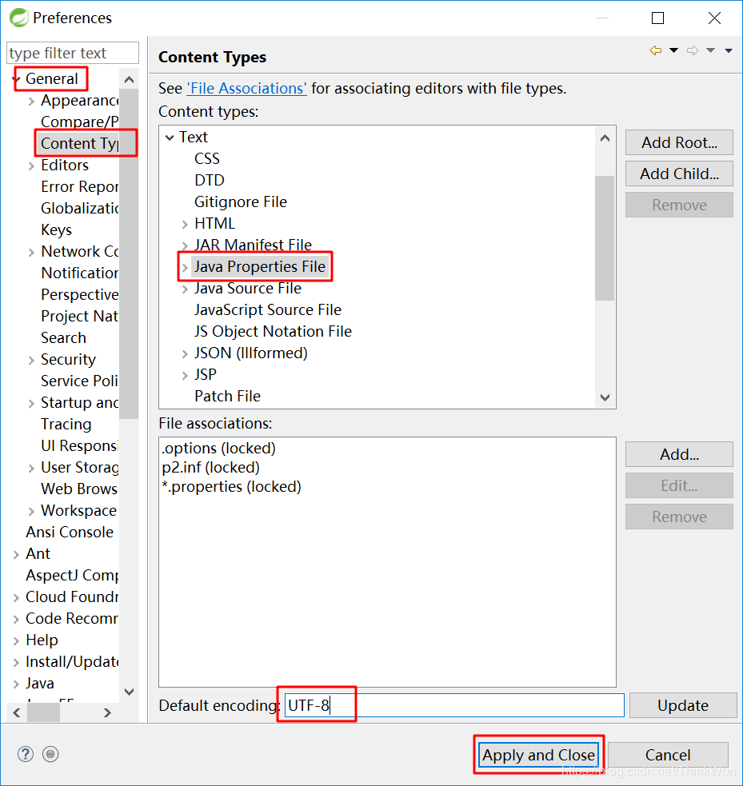Viewport: 743px width, 786px height.
Task: Expand the Network Connections node
Action: [31, 252]
